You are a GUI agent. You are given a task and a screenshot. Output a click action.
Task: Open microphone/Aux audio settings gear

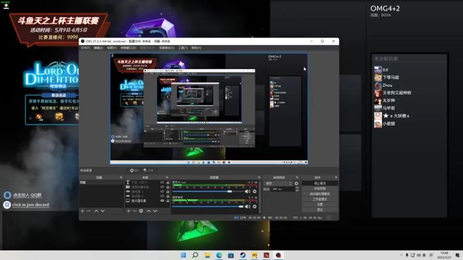[255, 191]
